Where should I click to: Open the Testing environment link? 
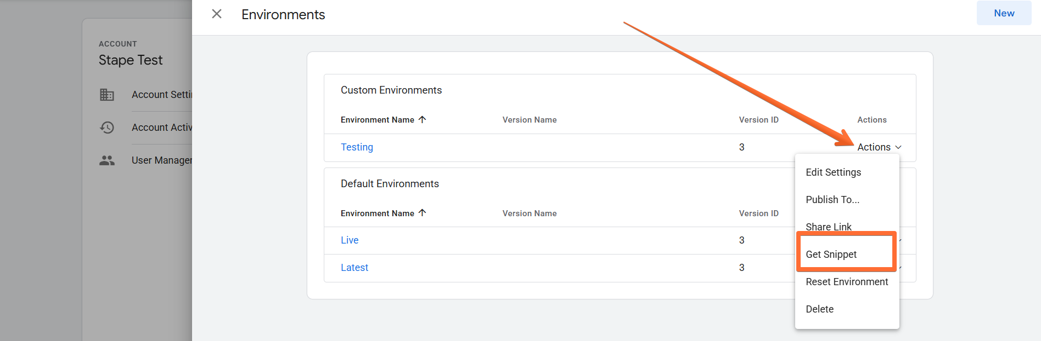click(x=357, y=147)
